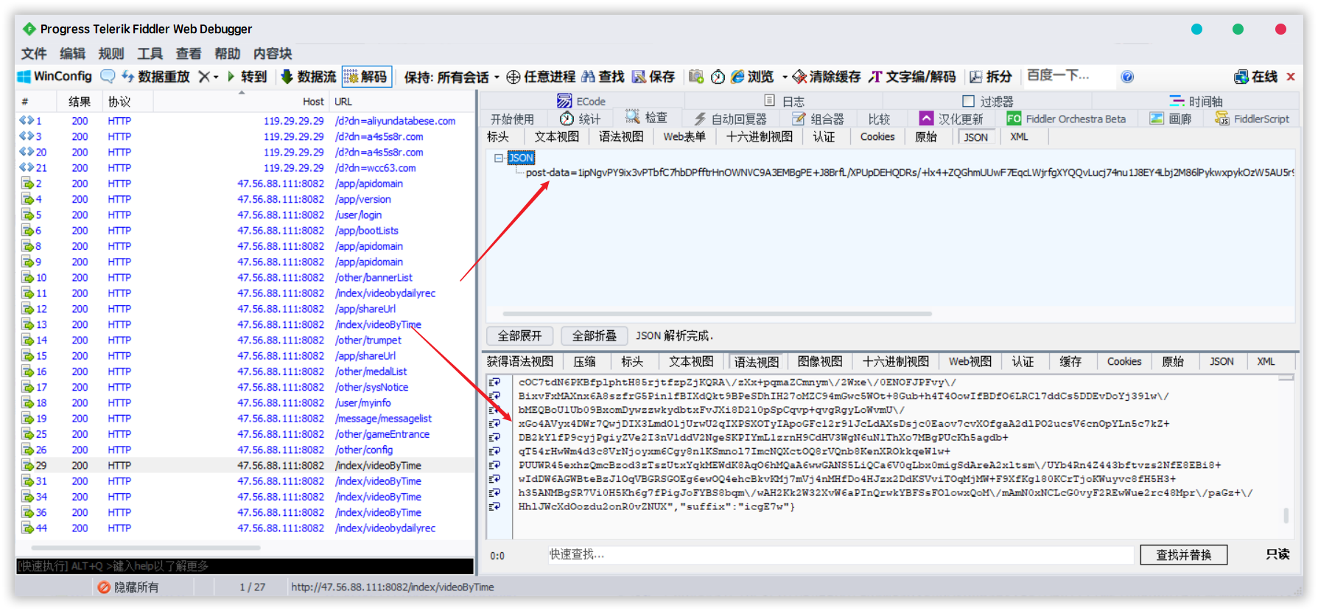Click the Online (在线) status icon
The height and width of the screenshot is (611, 1318).
(x=1241, y=77)
